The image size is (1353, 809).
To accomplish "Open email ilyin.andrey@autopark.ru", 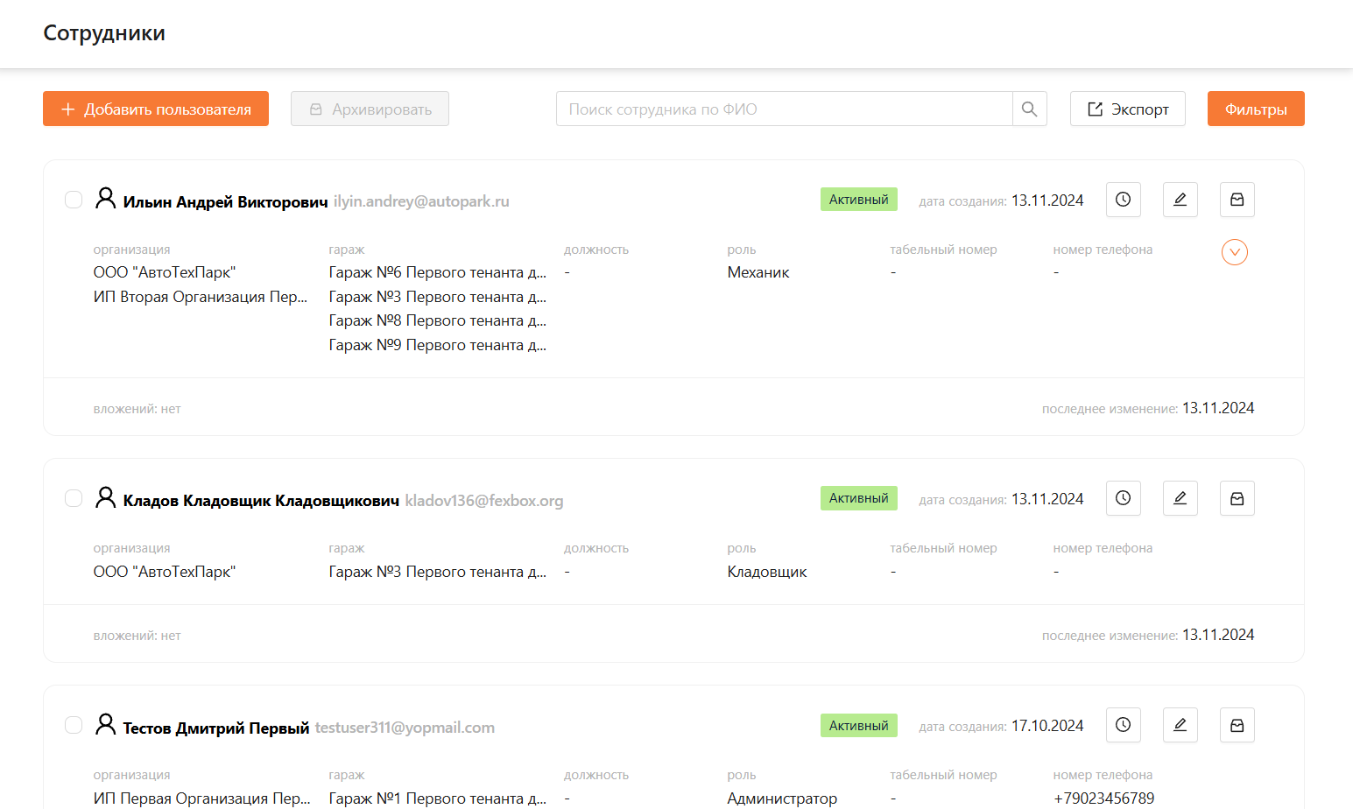I will click(x=421, y=201).
